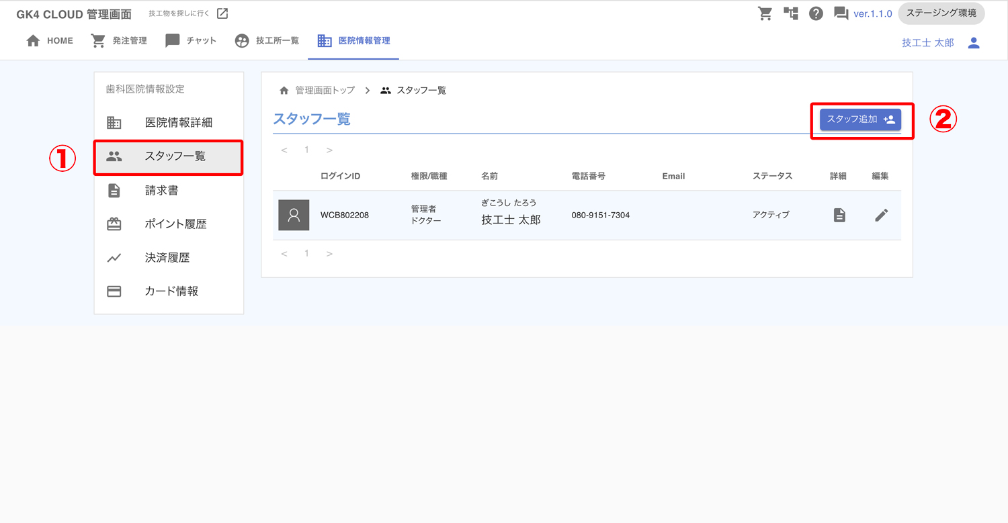Click next page arrow above the table
The image size is (1008, 523).
329,150
